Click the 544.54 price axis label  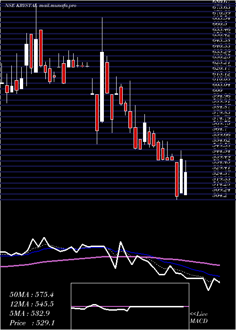(222, 151)
